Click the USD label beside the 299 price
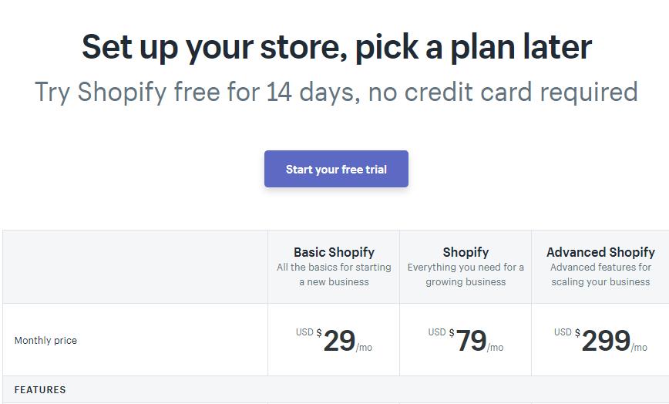The height and width of the screenshot is (404, 669). click(563, 332)
